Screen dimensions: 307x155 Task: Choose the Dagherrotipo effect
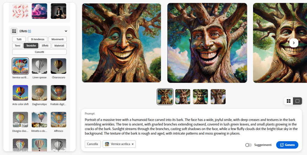coord(39,93)
